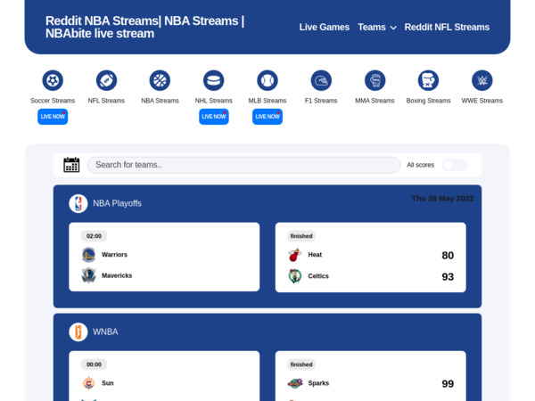535x401 pixels.
Task: Click LIVE NOW under MLB Streams
Action: [x=267, y=117]
